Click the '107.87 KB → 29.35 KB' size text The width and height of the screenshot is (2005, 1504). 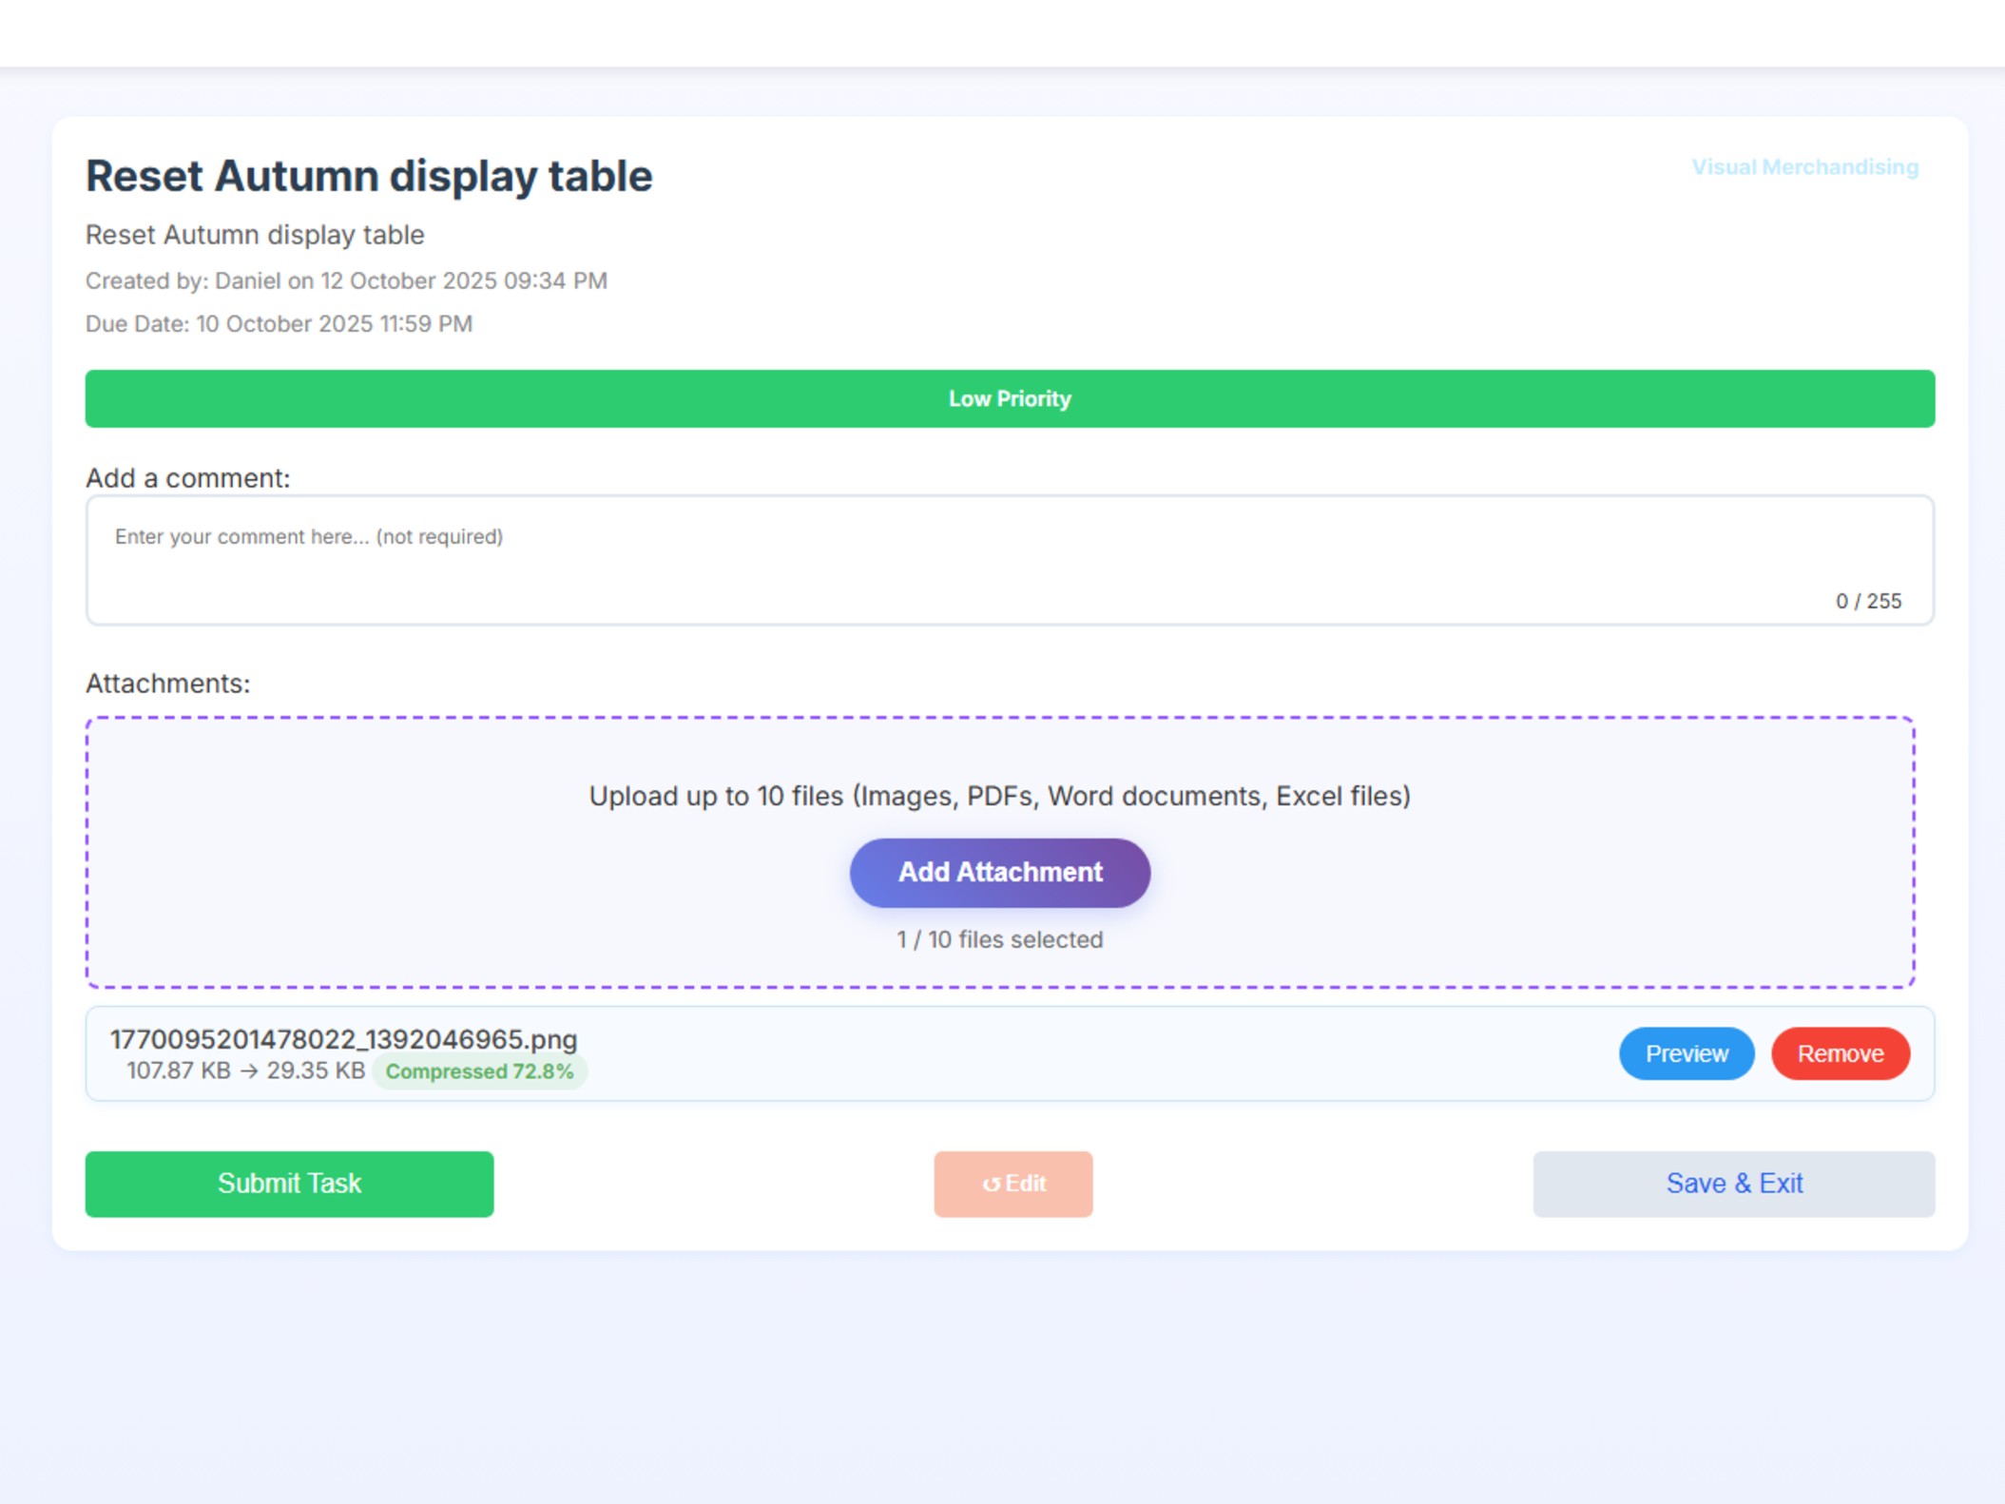pyautogui.click(x=245, y=1070)
